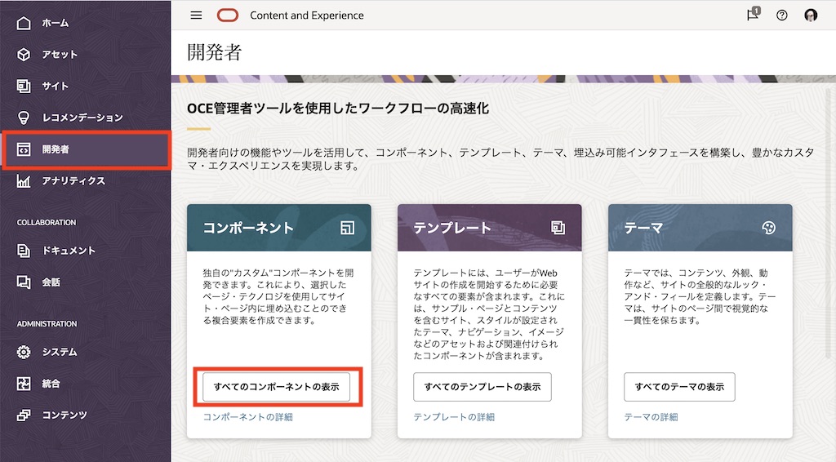Screen dimensions: 836x462
Task: Open システム administration settings
Action: point(60,352)
